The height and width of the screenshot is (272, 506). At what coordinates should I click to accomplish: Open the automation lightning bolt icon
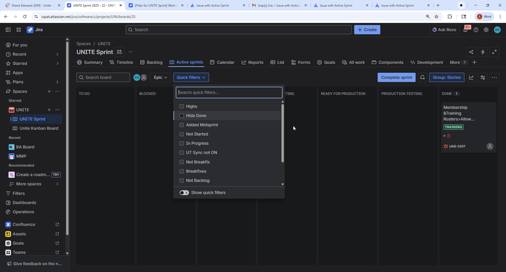pyautogui.click(x=483, y=52)
